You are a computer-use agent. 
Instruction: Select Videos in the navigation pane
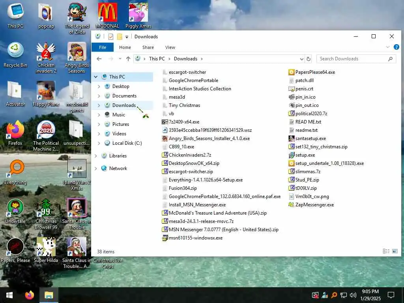(x=119, y=134)
